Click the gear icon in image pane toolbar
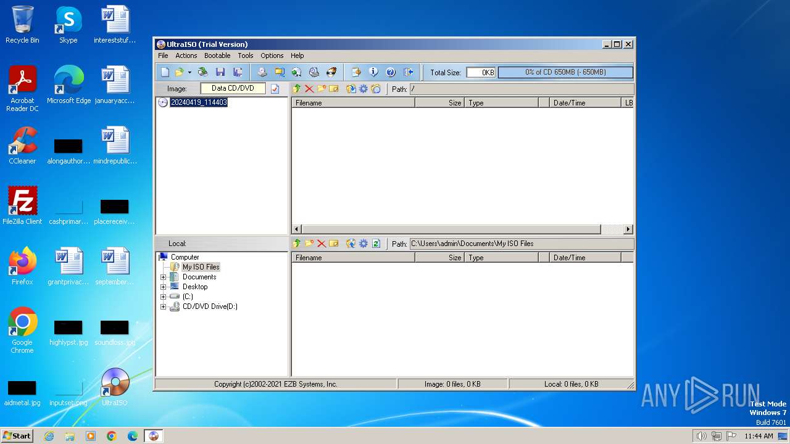790x444 pixels. 364,89
